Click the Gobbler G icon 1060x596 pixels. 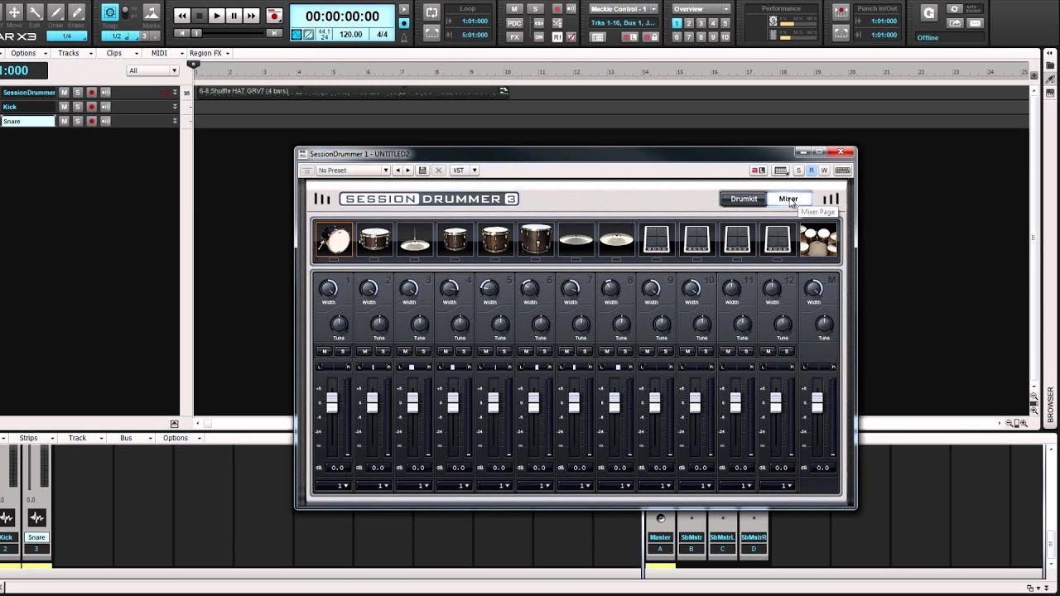(x=928, y=13)
